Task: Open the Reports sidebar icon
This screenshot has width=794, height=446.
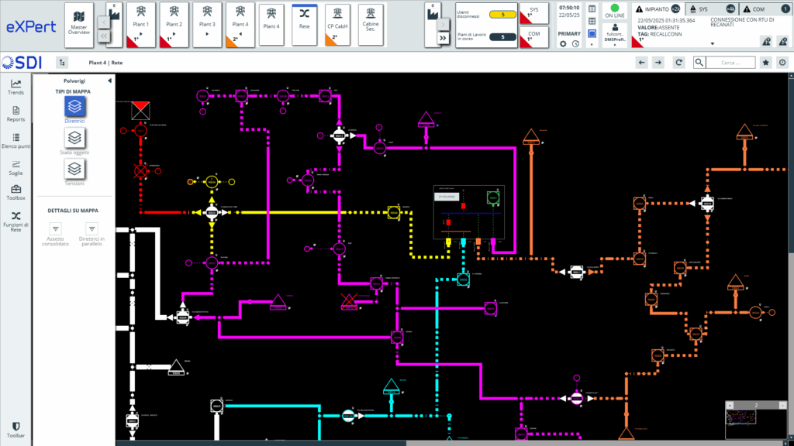Action: 16,111
